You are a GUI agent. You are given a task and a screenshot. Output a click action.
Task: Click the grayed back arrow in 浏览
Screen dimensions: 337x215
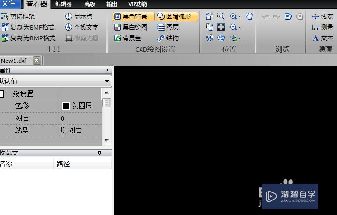click(266, 16)
